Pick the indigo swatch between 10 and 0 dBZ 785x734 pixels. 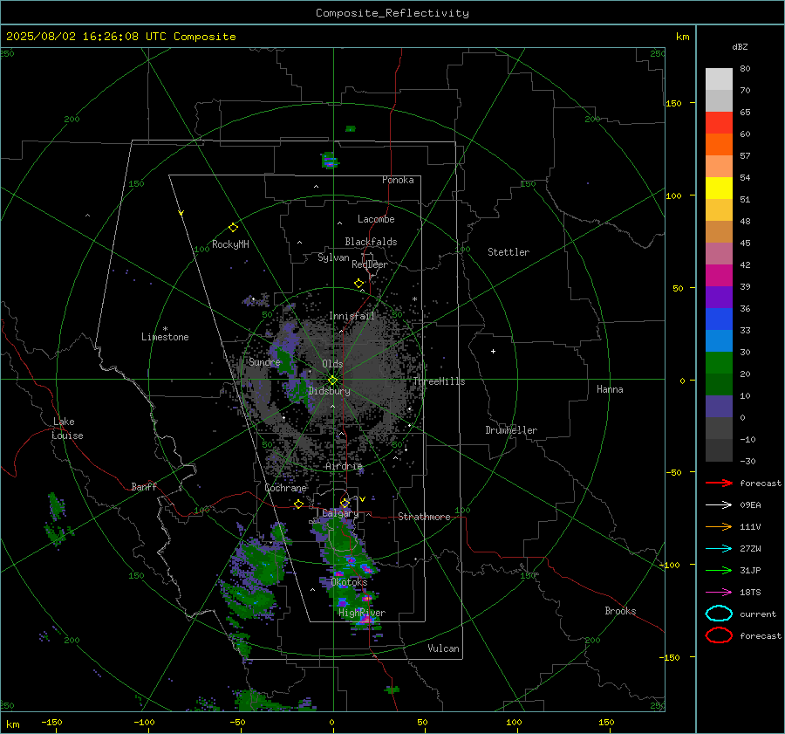[719, 407]
